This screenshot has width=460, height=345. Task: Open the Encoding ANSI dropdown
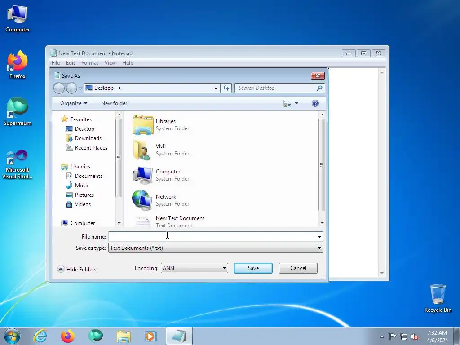click(x=194, y=268)
